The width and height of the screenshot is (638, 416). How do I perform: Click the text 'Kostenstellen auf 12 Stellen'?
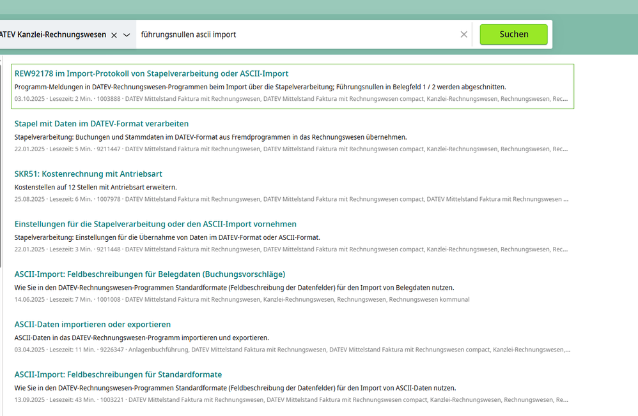coord(96,188)
